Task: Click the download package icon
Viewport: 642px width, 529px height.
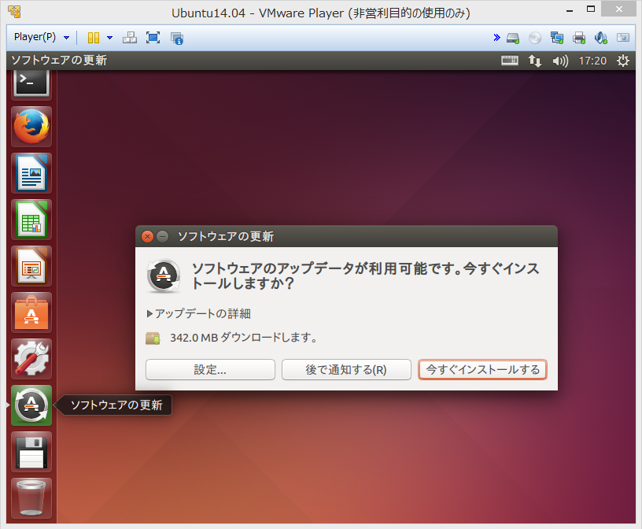Action: [153, 338]
